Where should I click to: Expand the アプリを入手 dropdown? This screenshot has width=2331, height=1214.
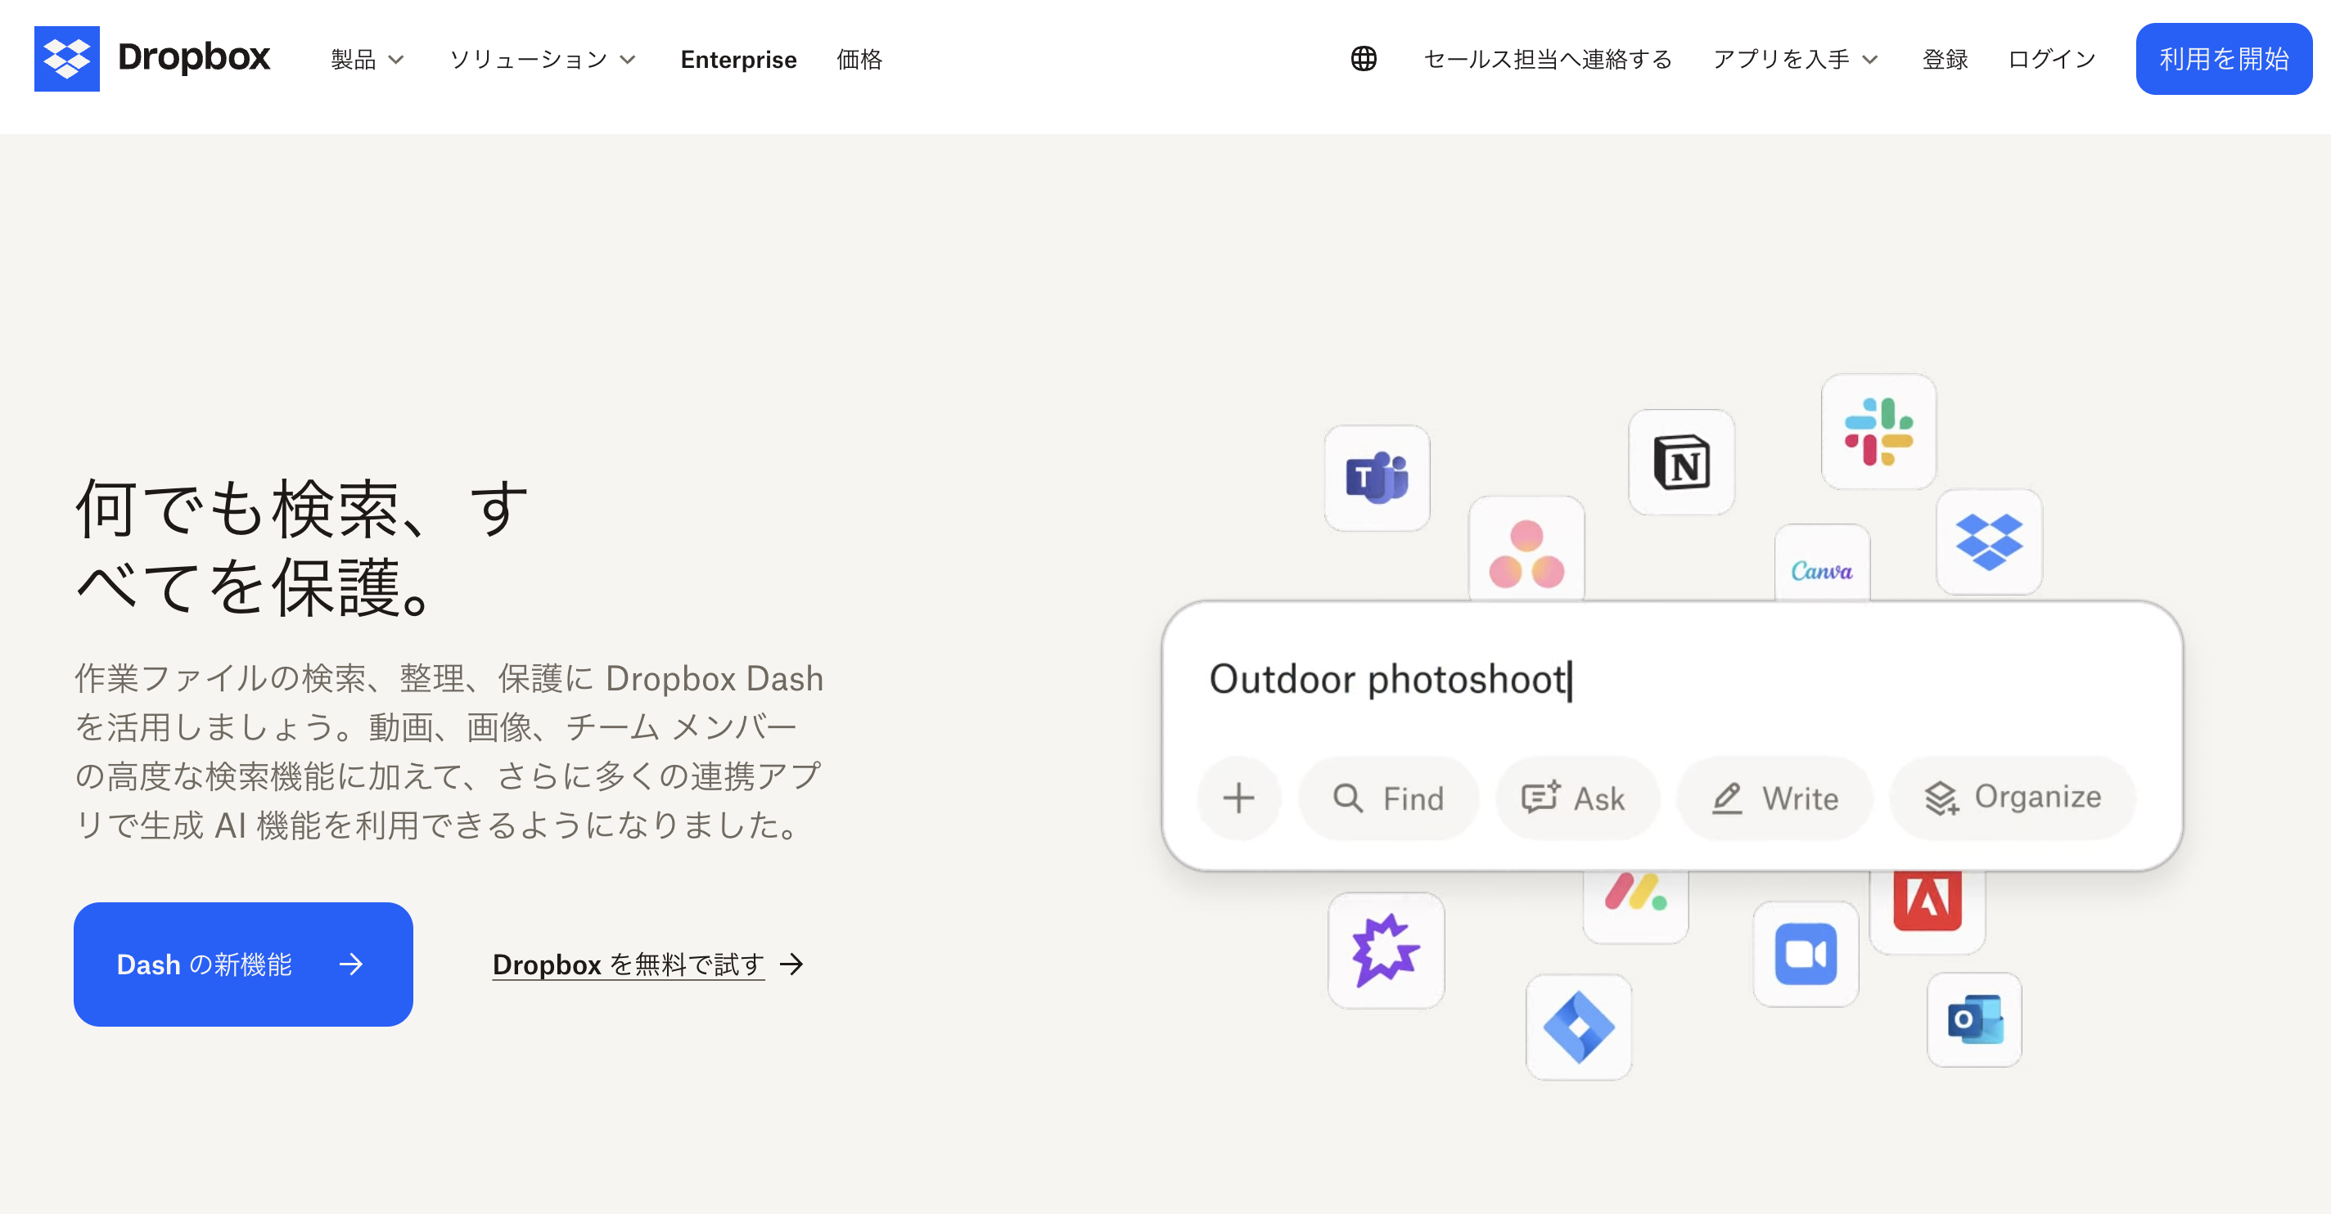coord(1795,60)
